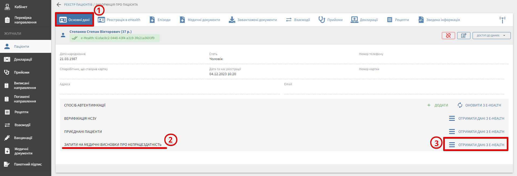Open Вакцинації from the sidebar
517x176 pixels.
tap(23, 138)
